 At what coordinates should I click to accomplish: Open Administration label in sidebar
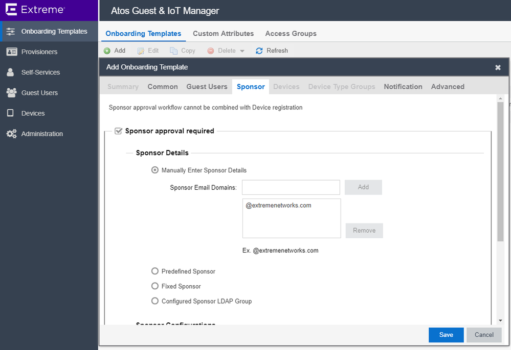[42, 134]
